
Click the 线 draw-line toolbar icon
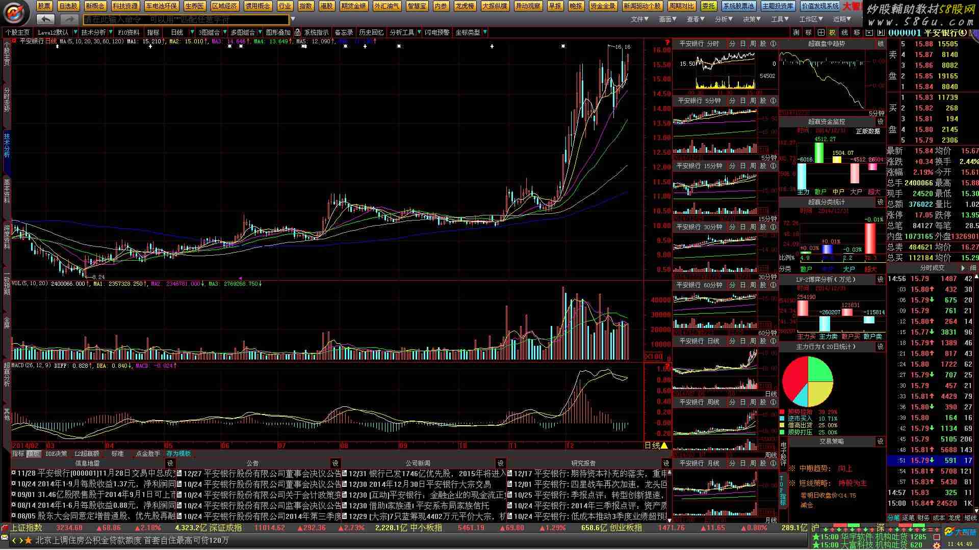point(845,32)
